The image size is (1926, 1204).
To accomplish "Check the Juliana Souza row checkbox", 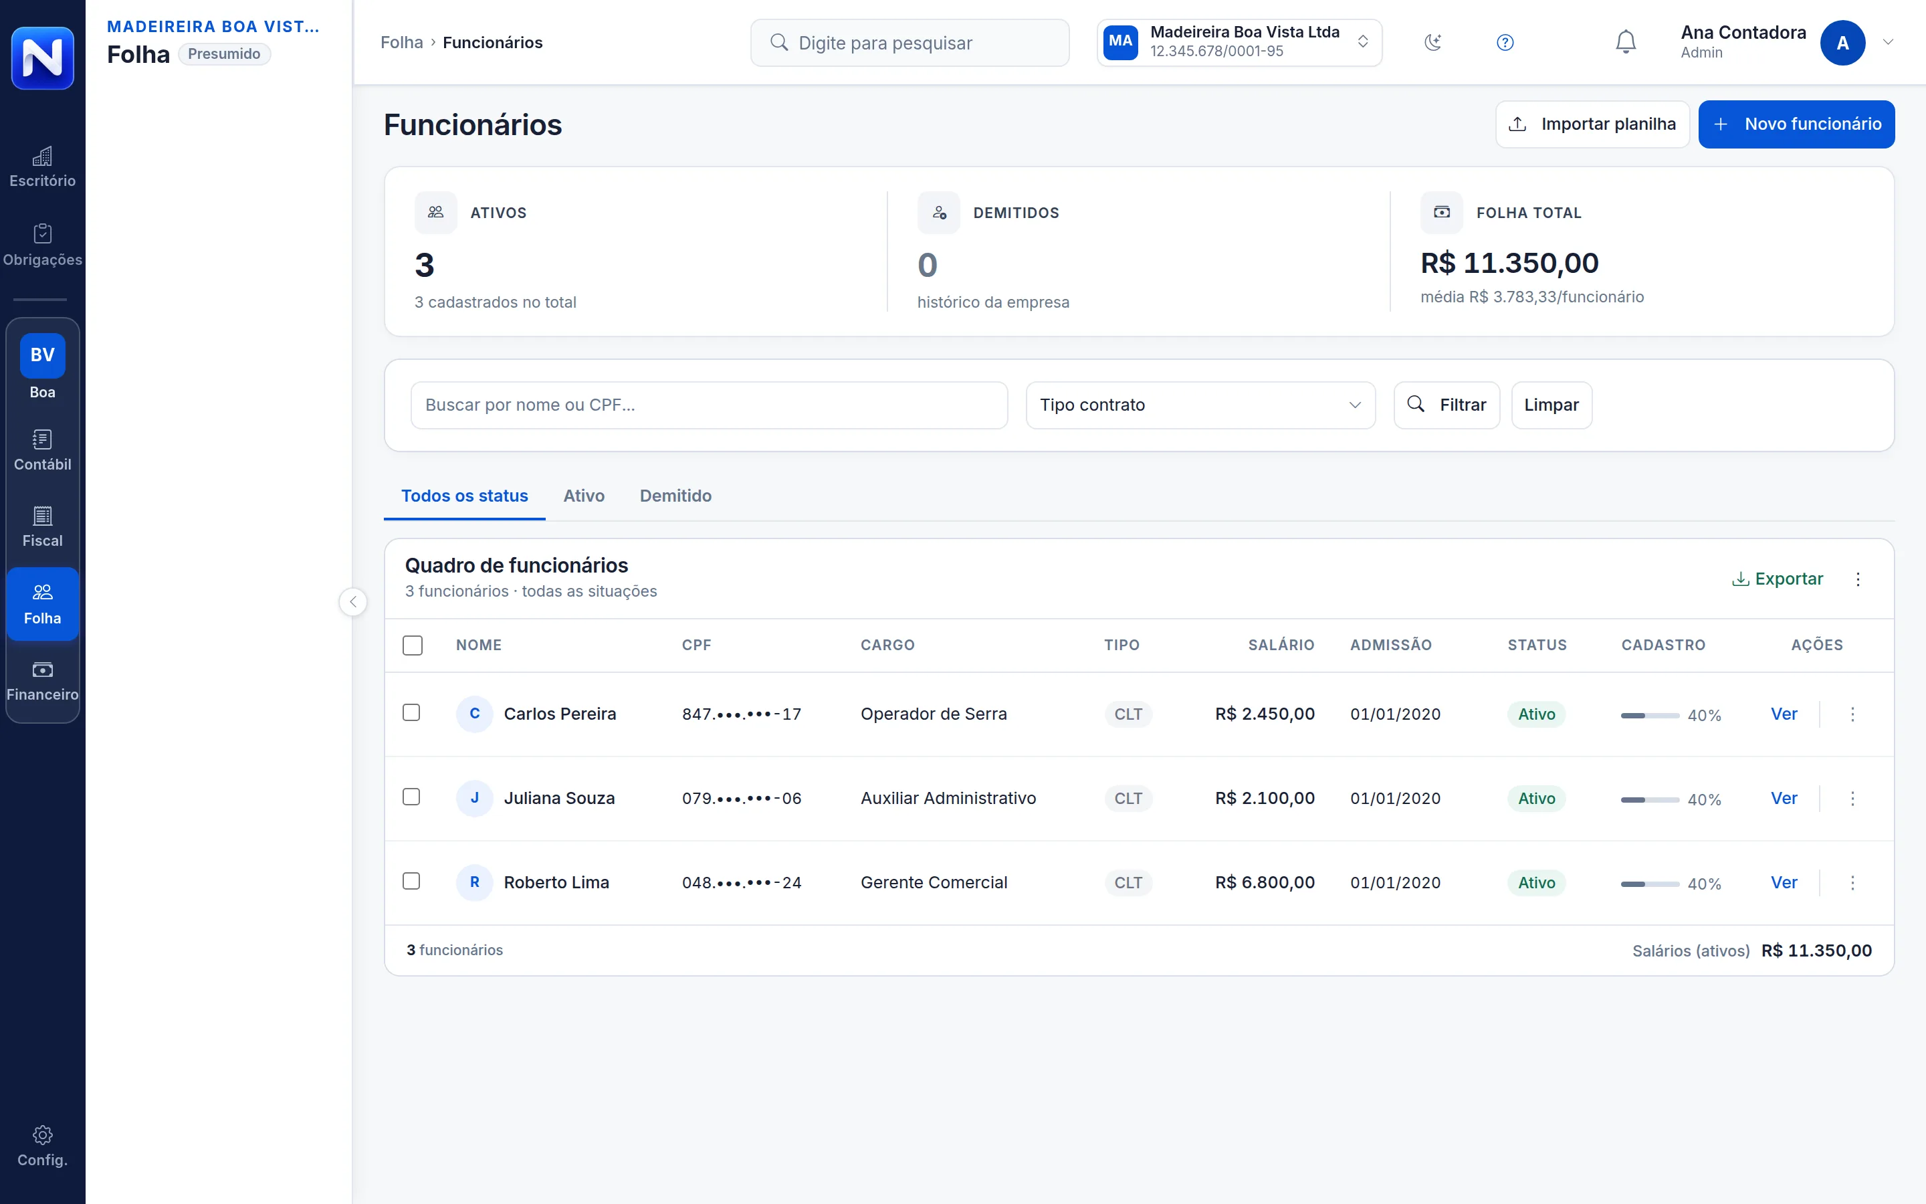I will pyautogui.click(x=411, y=797).
